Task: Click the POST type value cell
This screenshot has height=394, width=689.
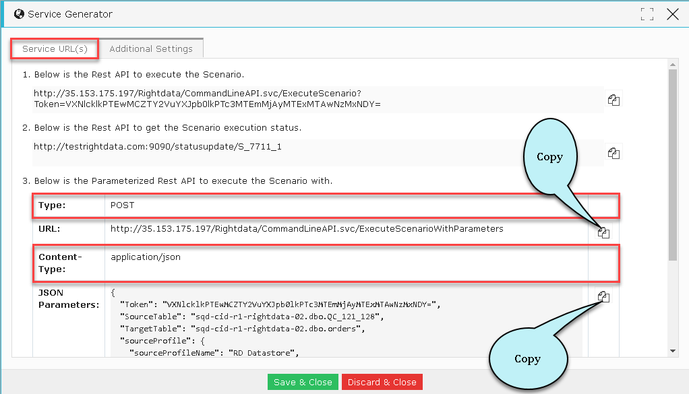Action: click(x=347, y=205)
